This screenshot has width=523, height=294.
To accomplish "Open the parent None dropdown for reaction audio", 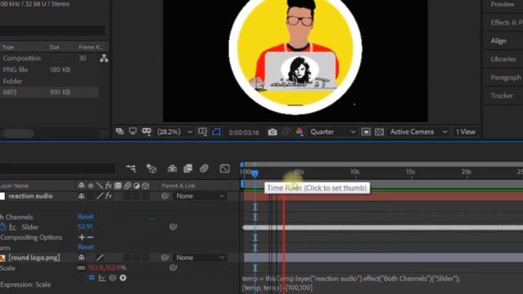I will [x=199, y=196].
